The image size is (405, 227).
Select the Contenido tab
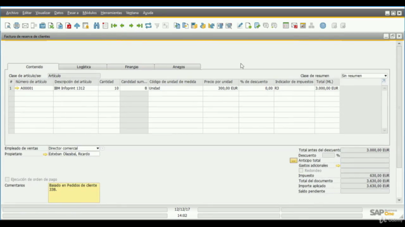[x=34, y=67]
